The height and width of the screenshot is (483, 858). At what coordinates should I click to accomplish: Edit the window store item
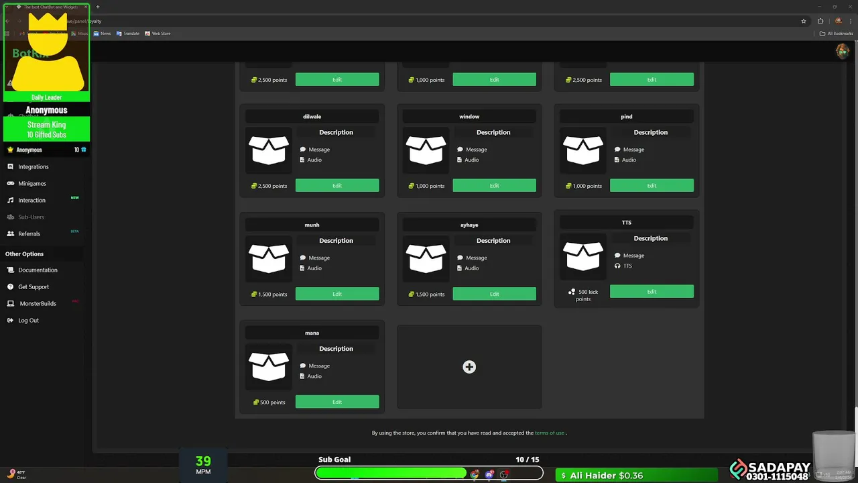pos(494,186)
